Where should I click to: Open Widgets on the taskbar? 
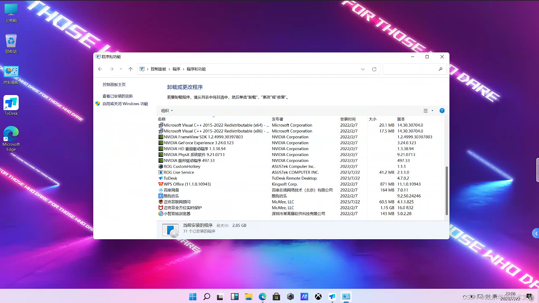tap(234, 297)
